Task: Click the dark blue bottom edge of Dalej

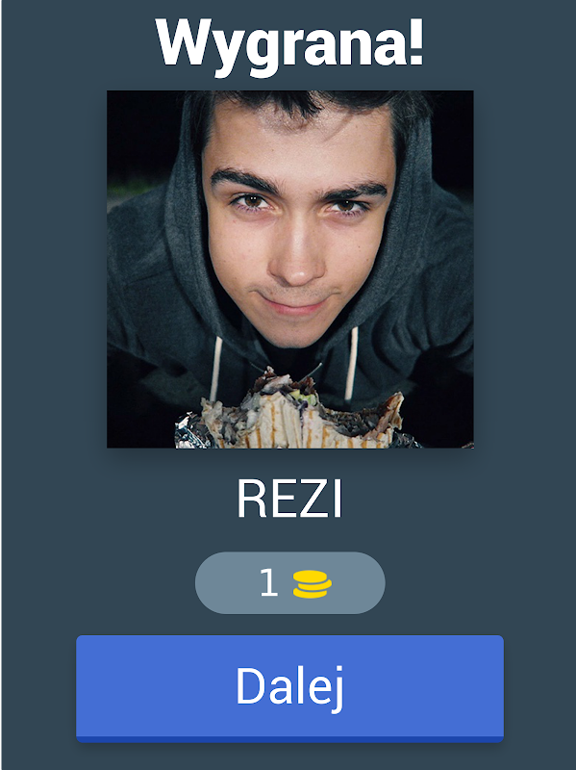Action: point(289,739)
